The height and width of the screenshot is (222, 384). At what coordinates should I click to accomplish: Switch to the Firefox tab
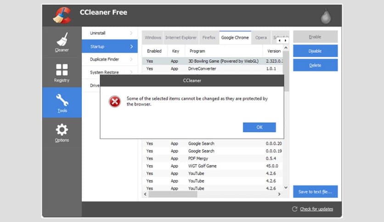(x=209, y=38)
